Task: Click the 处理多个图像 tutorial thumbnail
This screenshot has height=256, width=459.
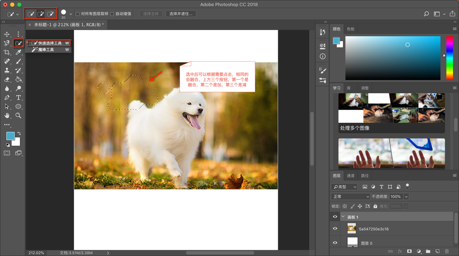Action: 391,113
